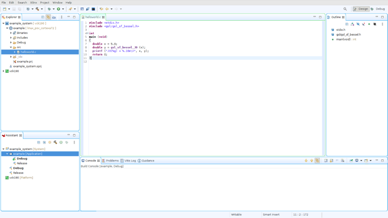
Task: Sort the Outline alphabetically
Action: point(352,24)
